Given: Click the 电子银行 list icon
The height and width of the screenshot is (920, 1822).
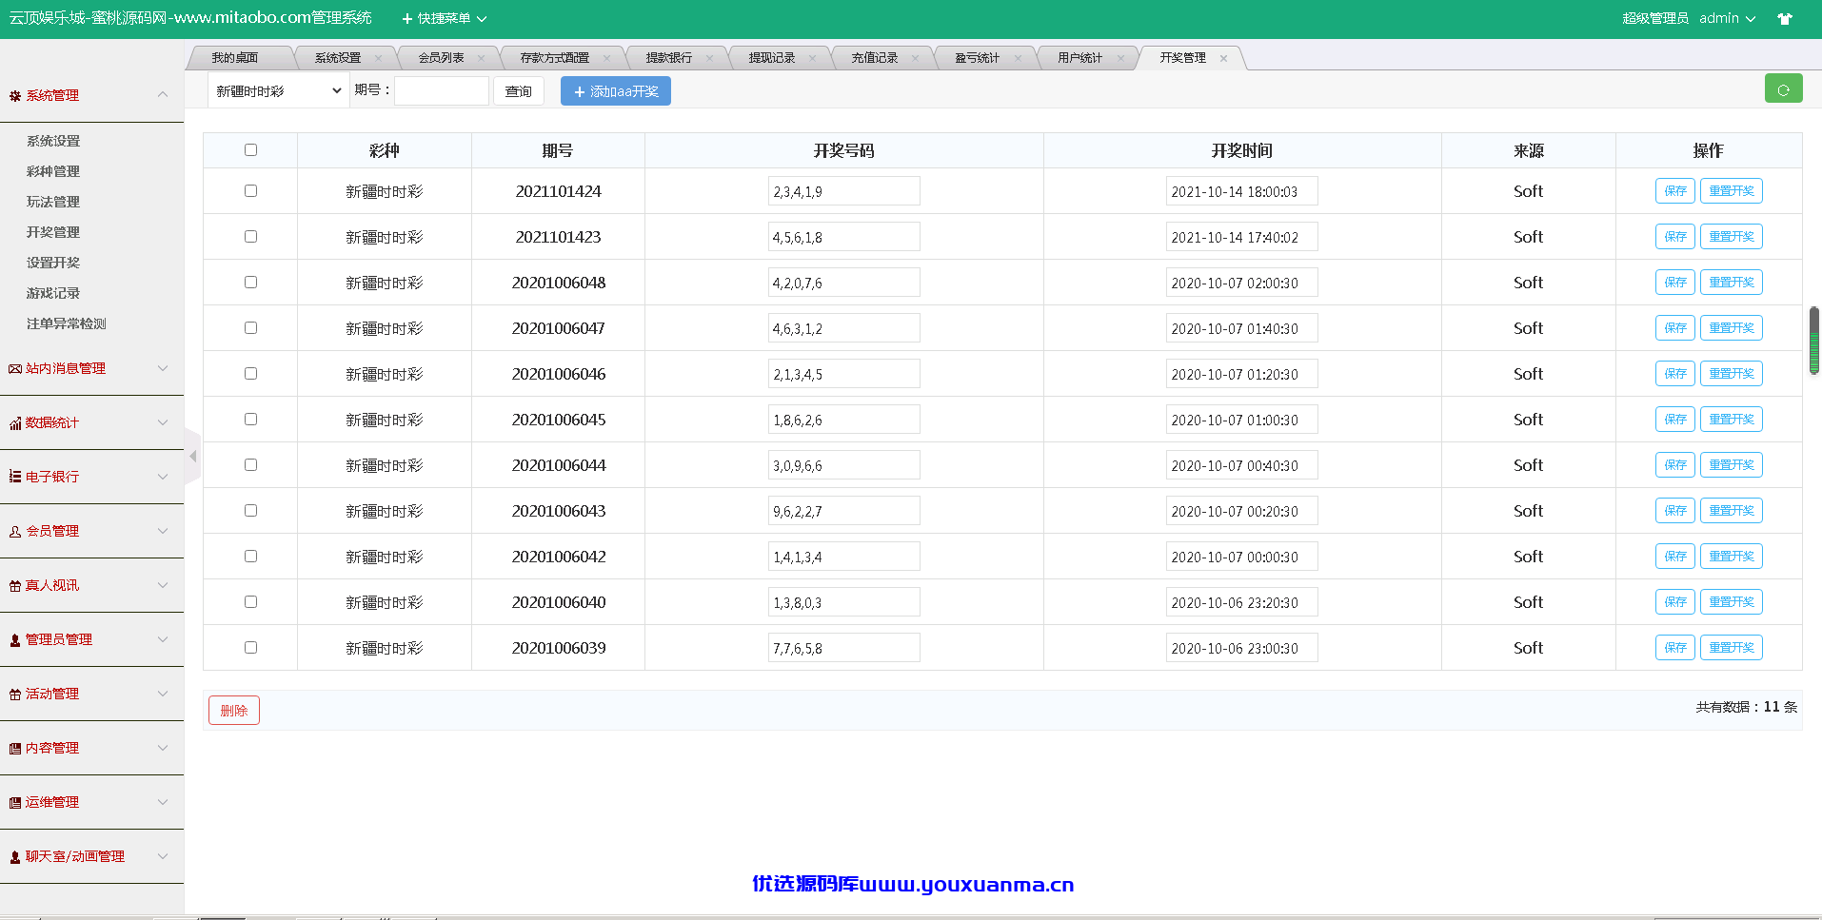Looking at the screenshot, I should point(15,477).
